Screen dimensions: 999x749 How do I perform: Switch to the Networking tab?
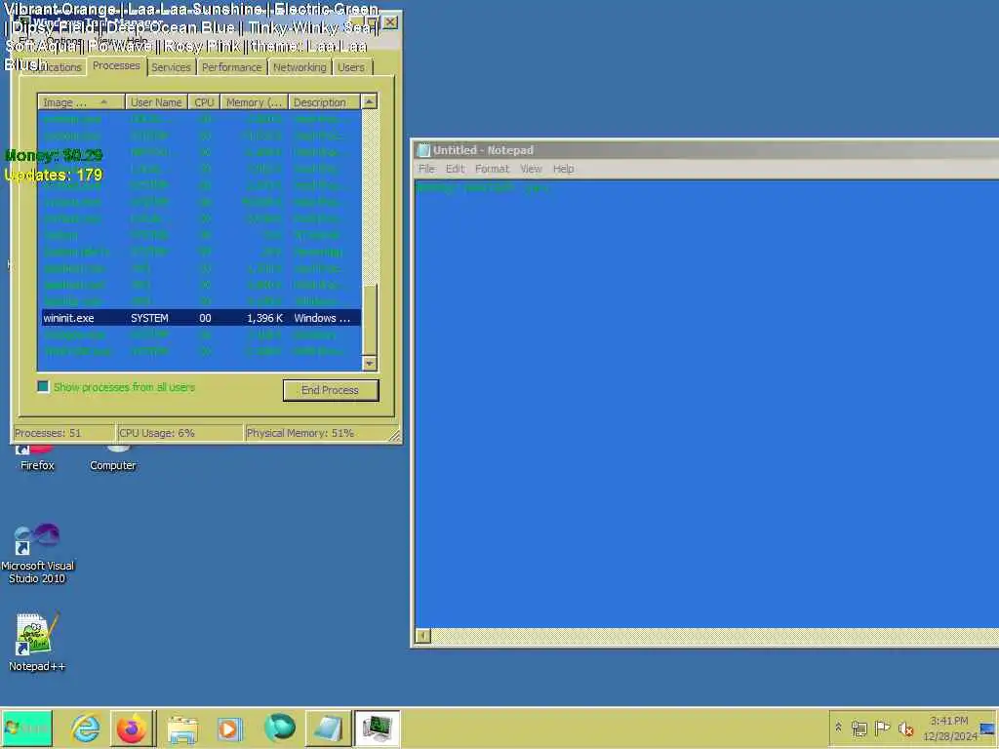[300, 67]
